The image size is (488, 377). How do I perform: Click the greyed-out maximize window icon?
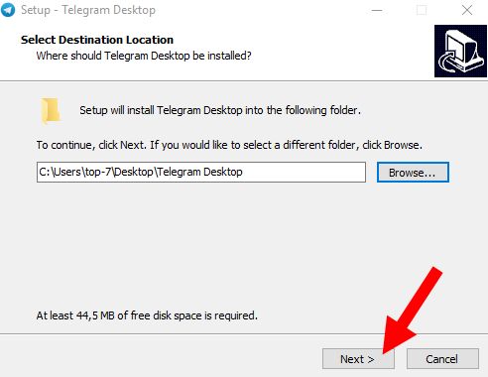click(422, 10)
